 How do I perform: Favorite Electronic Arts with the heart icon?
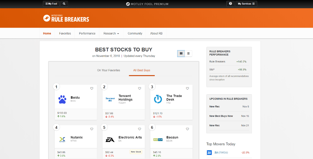pos(139,129)
